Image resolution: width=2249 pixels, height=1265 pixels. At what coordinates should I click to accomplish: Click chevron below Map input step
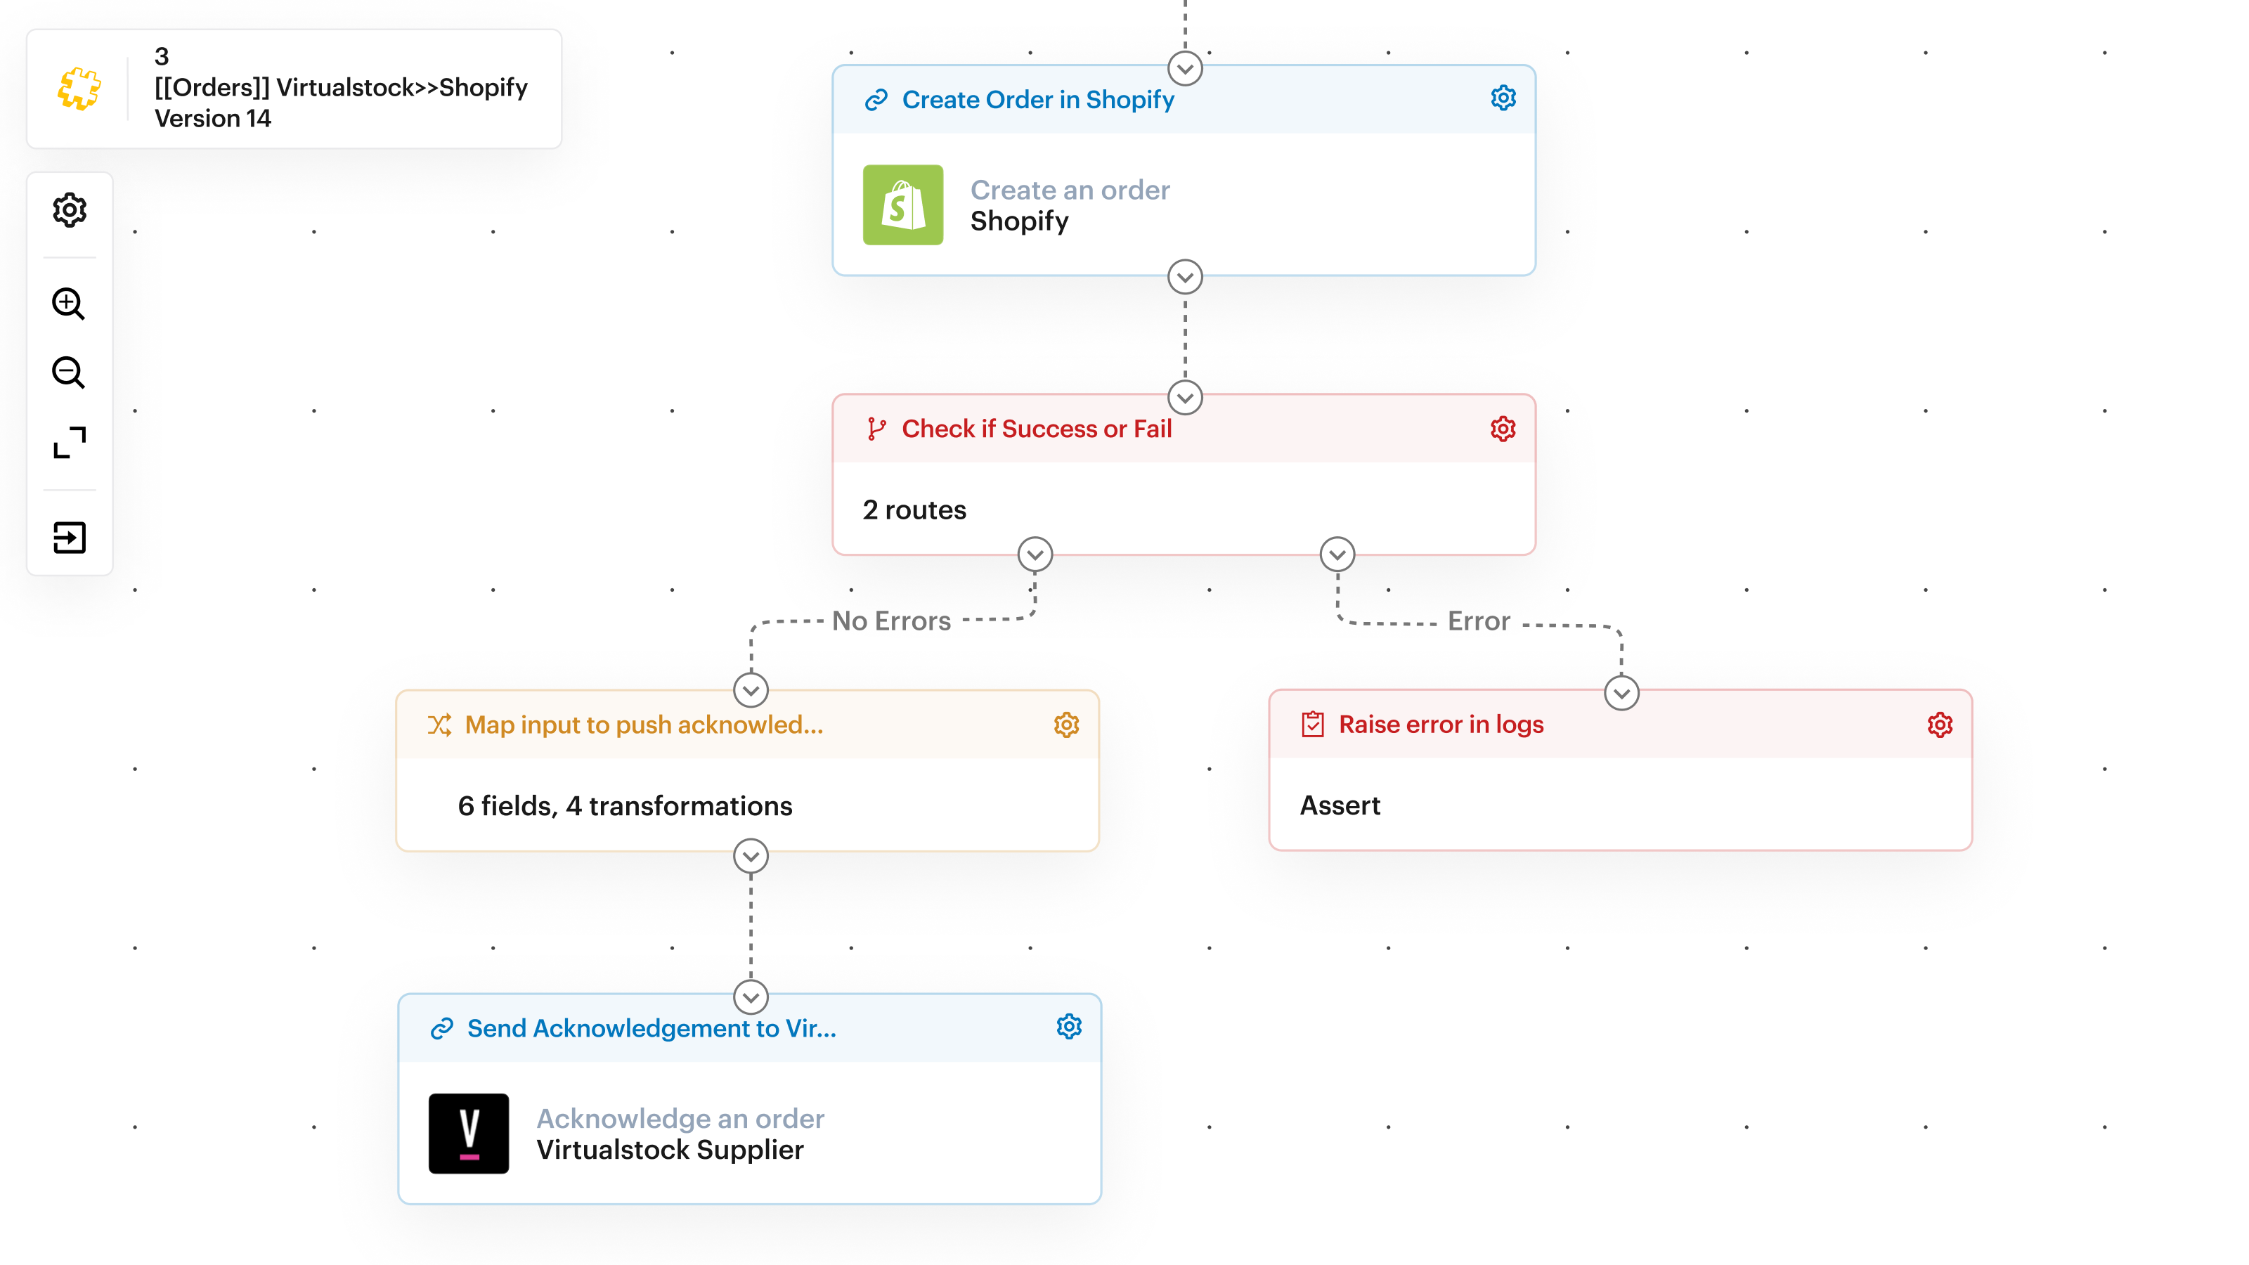751,857
